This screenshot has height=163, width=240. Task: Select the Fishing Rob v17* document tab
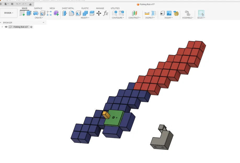pyautogui.click(x=146, y=4)
